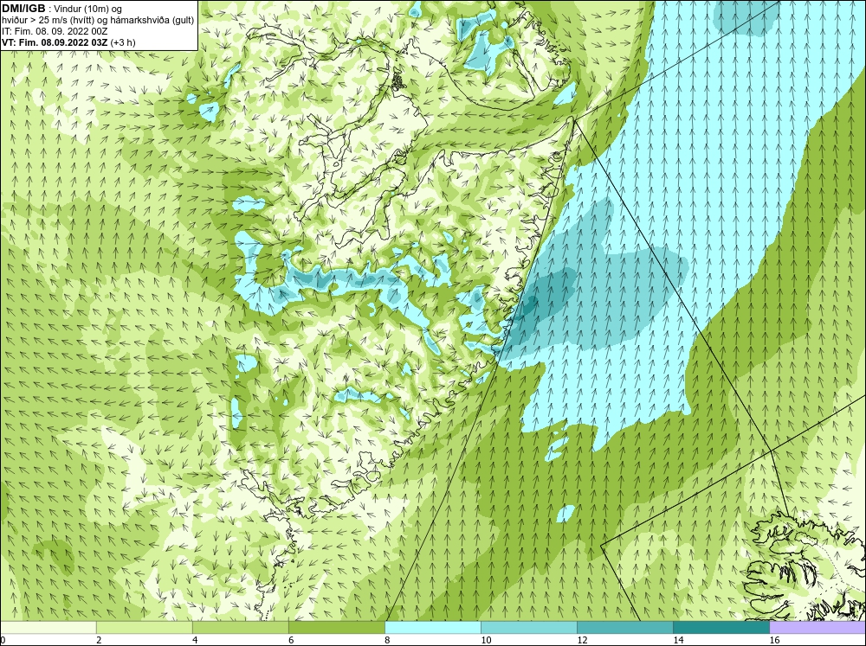Click the 4–6 m/s green swatch

240,627
